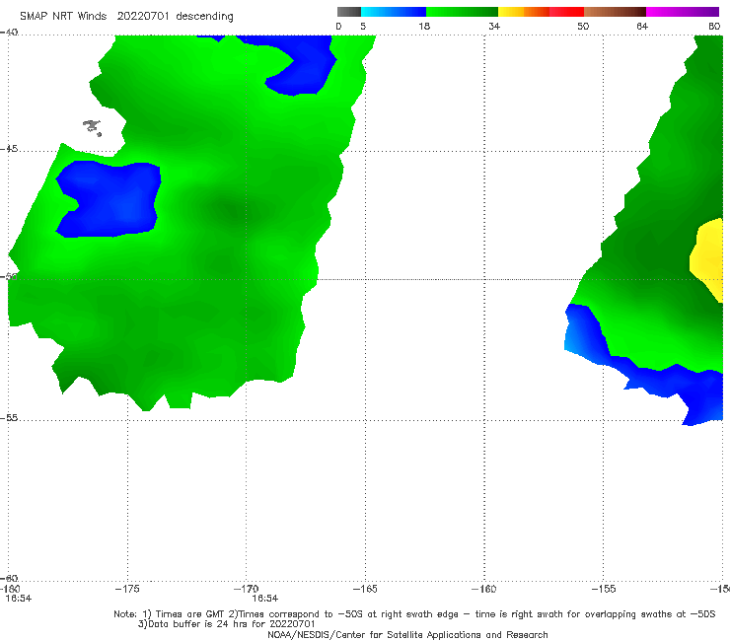Click the date "20220701" in the title
Screen dimensions: 730x641
click(143, 17)
